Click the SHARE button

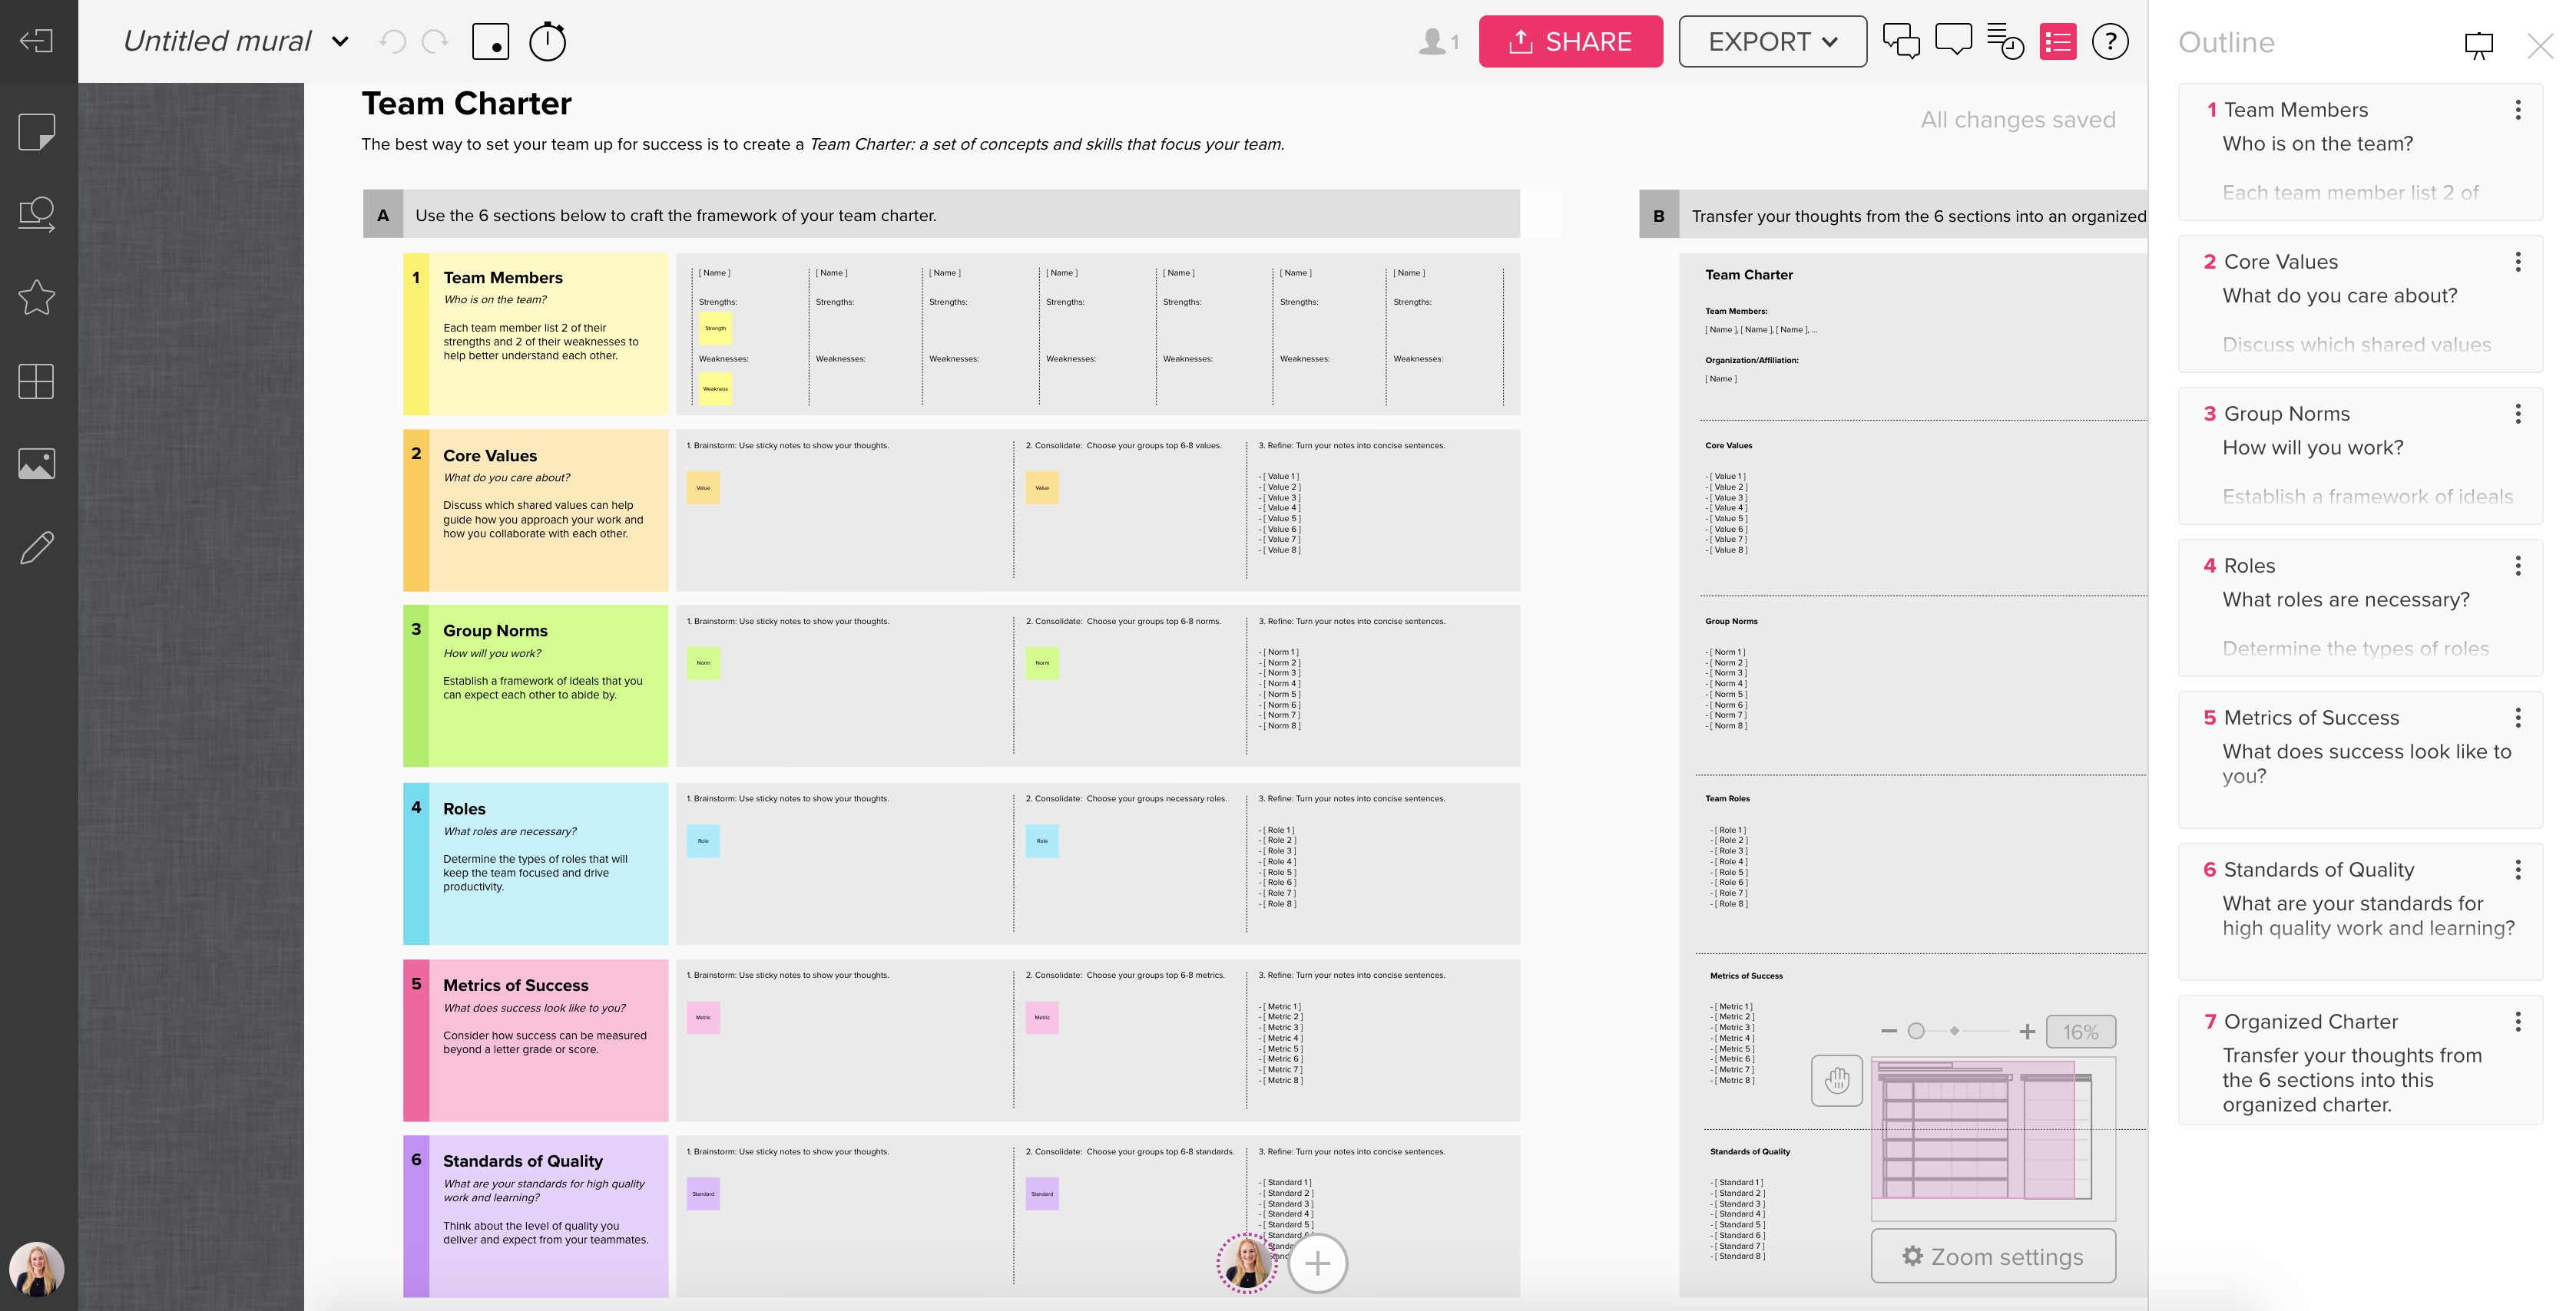(x=1571, y=41)
